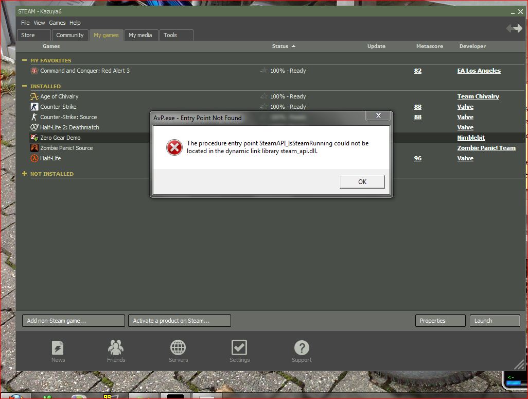Switch to the Store tab
Screen dimensions: 528x399
34,35
